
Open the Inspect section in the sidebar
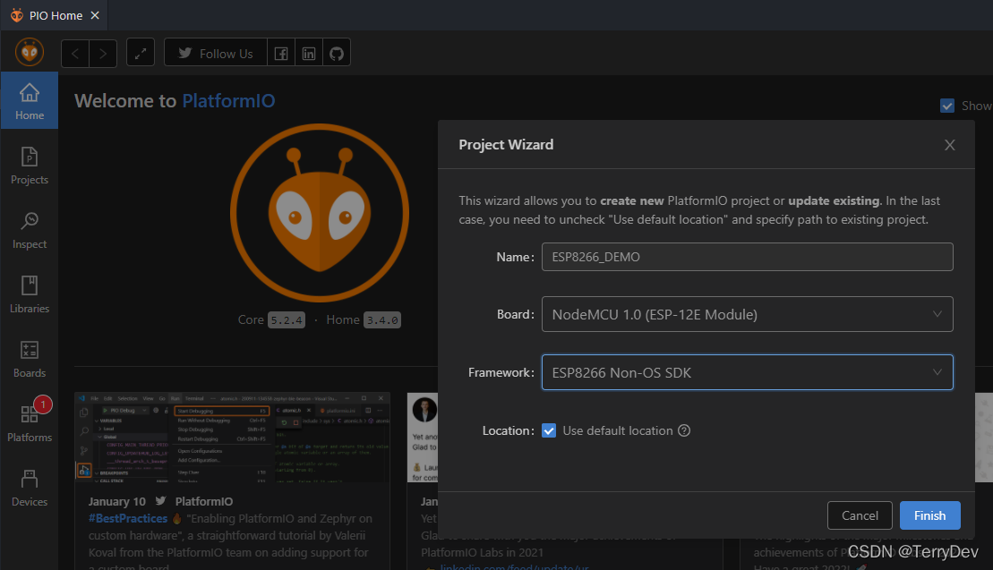30,230
